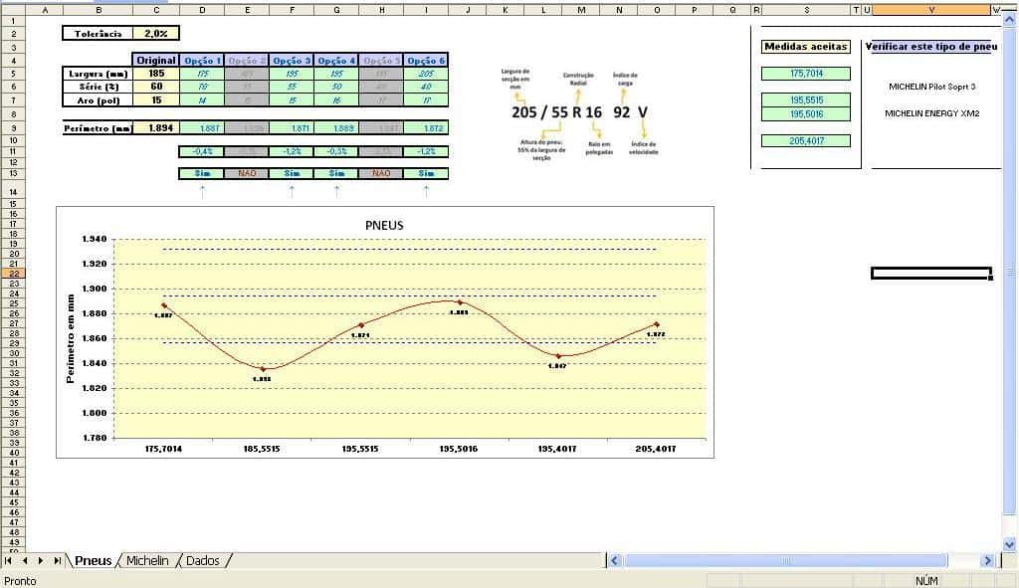This screenshot has height=588, width=1019.
Task: Click the PNEUS chart title
Action: coord(384,225)
